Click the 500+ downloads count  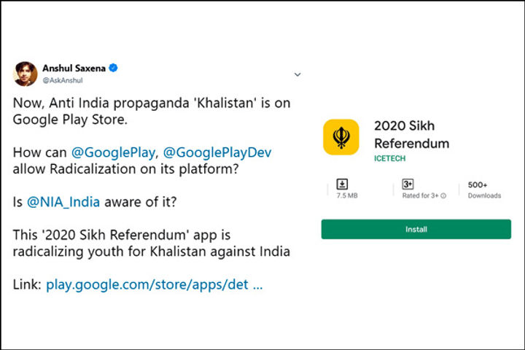(478, 185)
